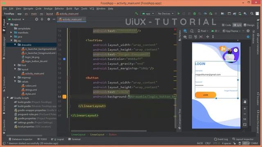The width and height of the screenshot is (262, 147).
Task: Hide the Project panel with the minus icon
Action: (x=54, y=19)
